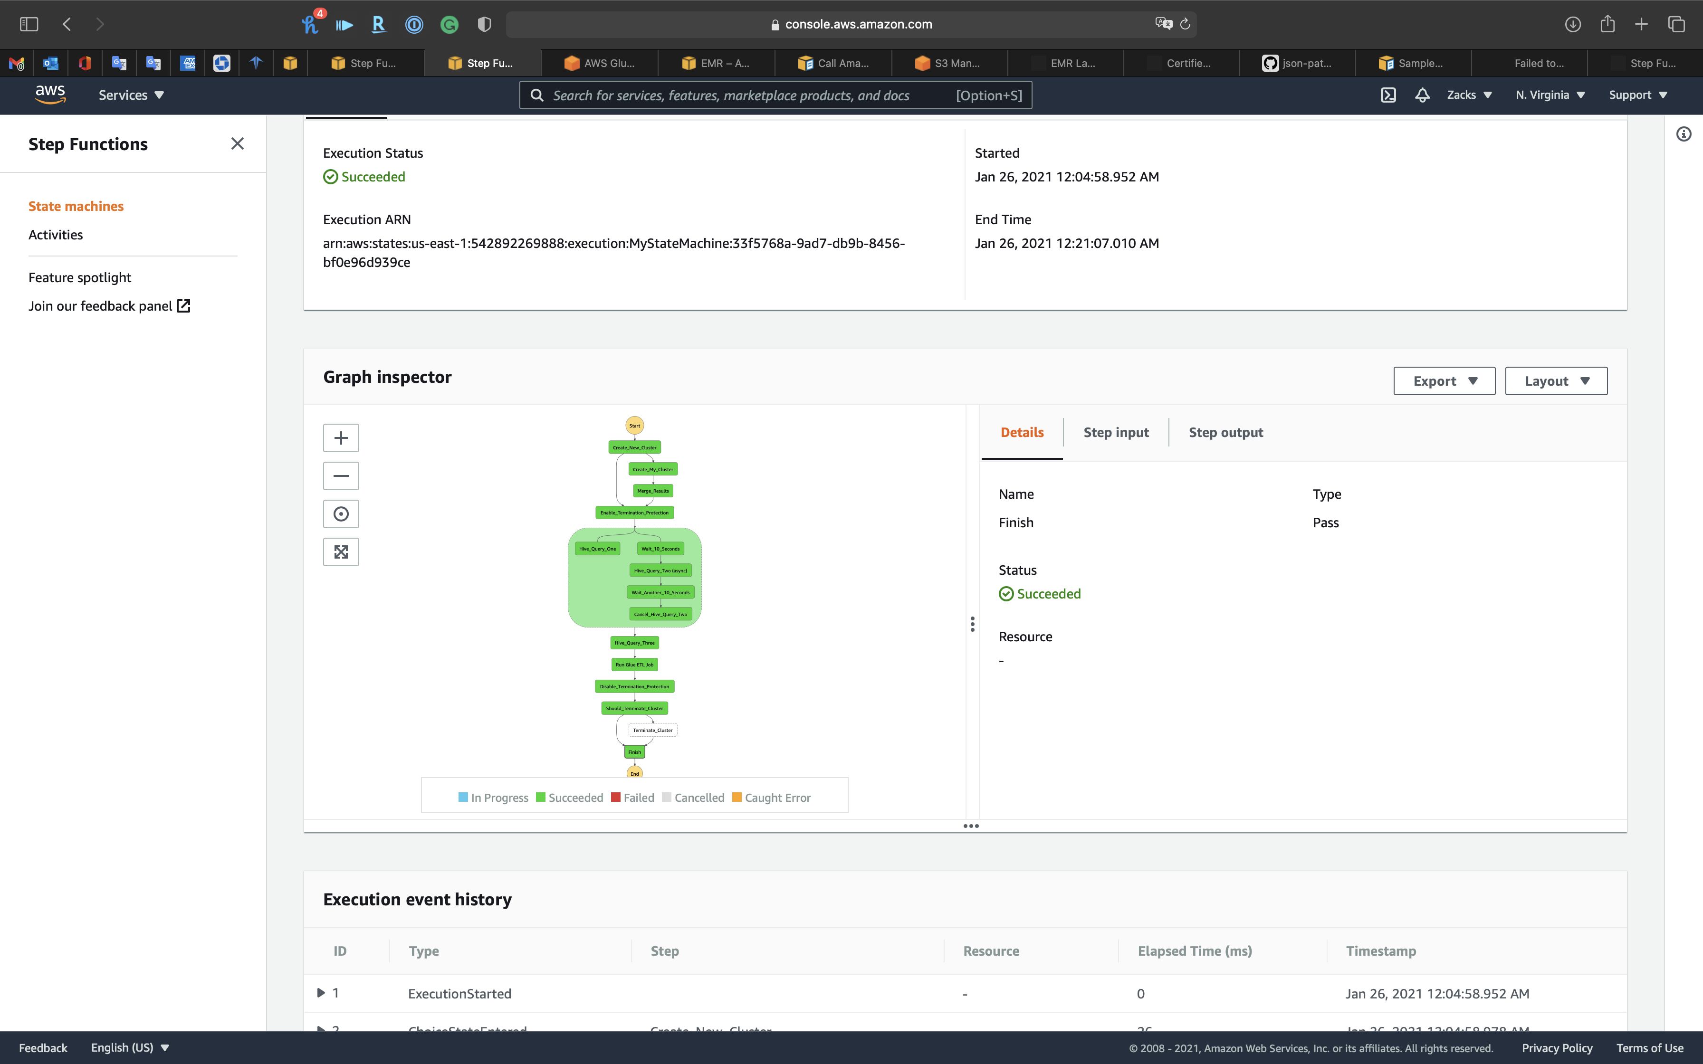Open the State machines link
The image size is (1703, 1064).
[76, 206]
